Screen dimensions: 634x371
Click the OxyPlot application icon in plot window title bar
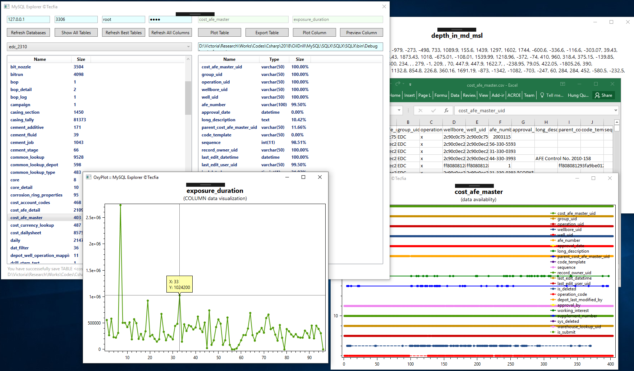pyautogui.click(x=88, y=177)
